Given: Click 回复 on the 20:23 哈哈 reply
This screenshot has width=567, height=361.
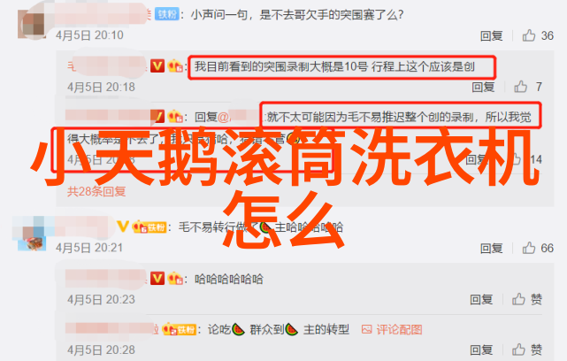Looking at the screenshot, I should (481, 300).
